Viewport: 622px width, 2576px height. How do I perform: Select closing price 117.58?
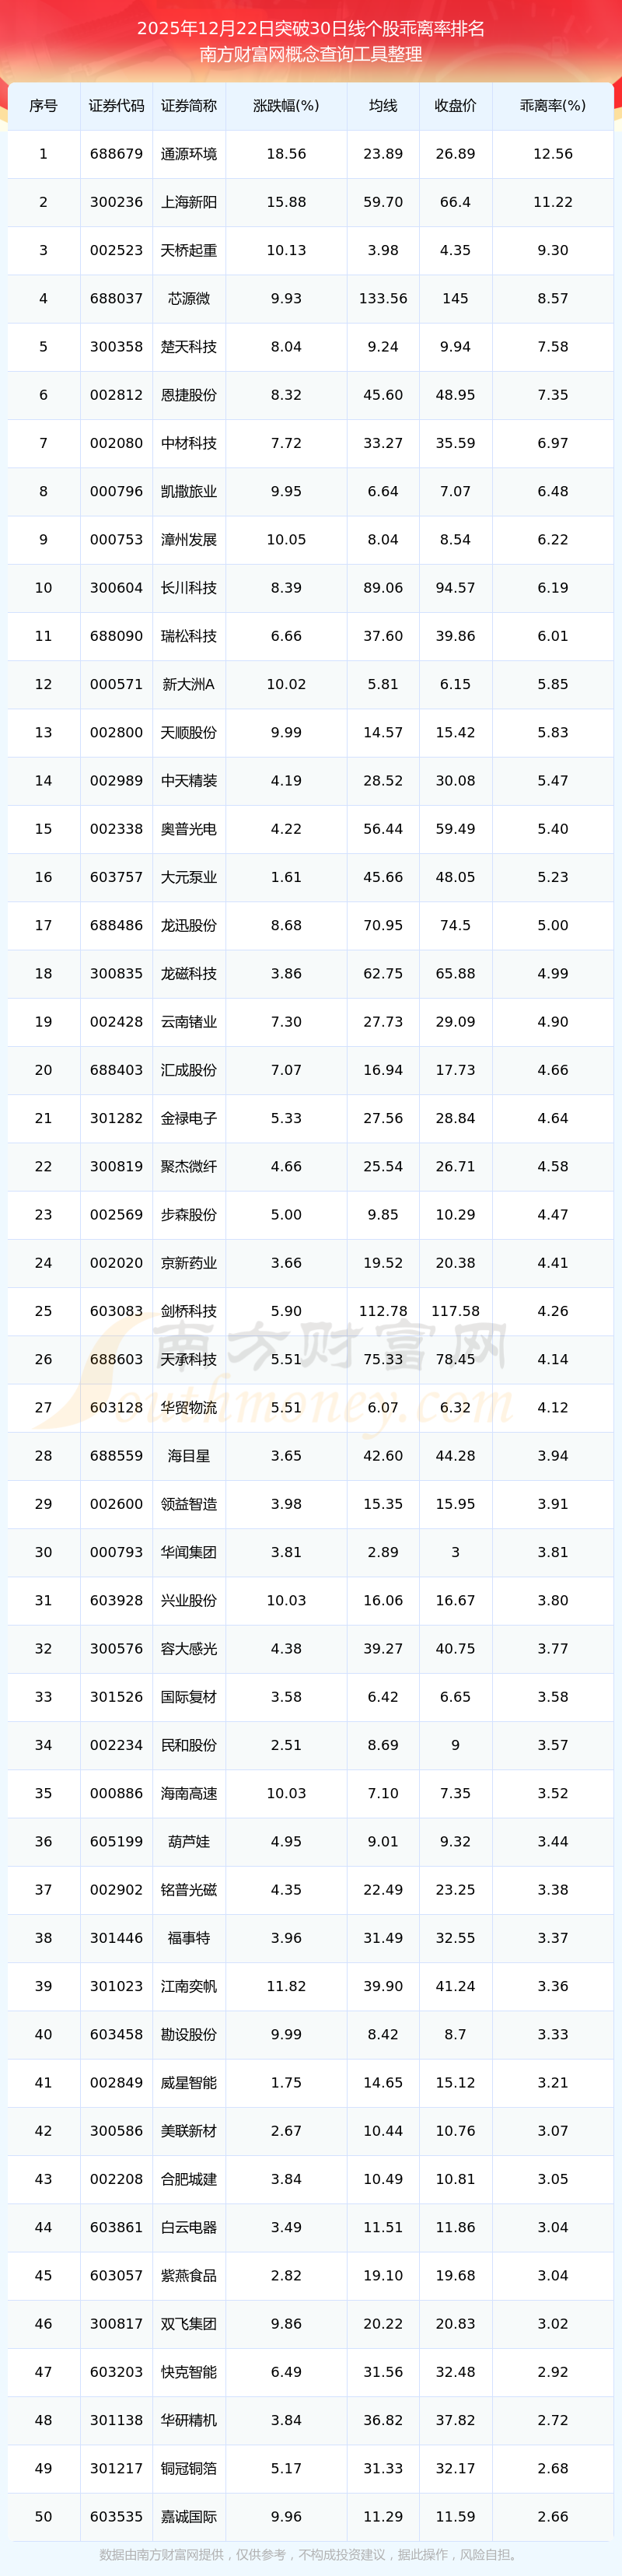455,1311
